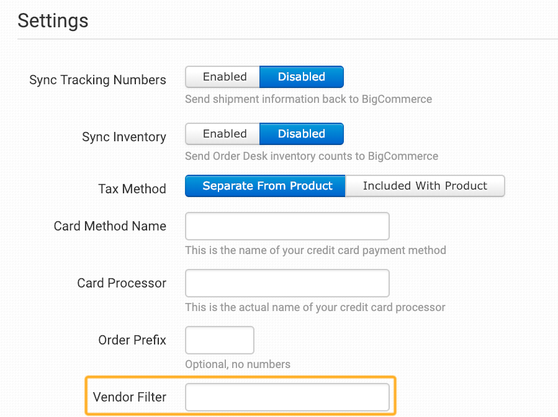Viewport: 558px width, 417px height.
Task: Click the Order Prefix label
Action: pos(132,340)
